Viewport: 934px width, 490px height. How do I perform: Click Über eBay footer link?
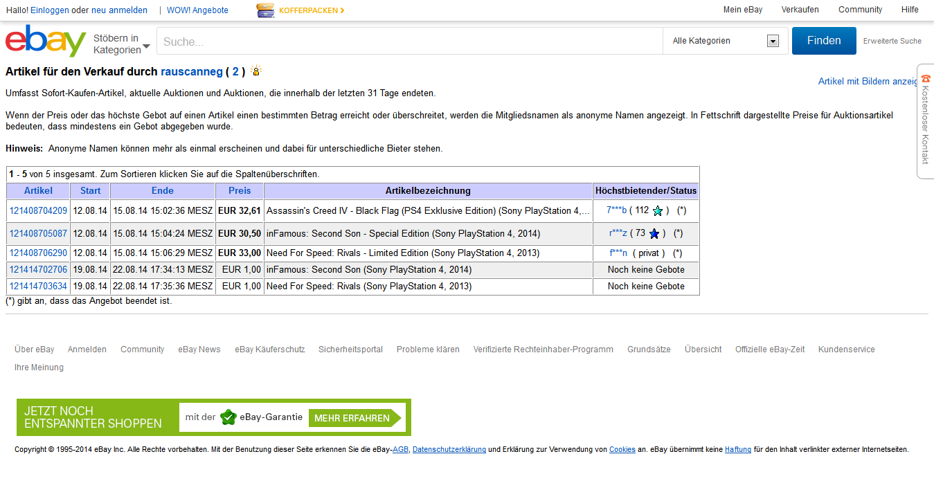point(35,350)
